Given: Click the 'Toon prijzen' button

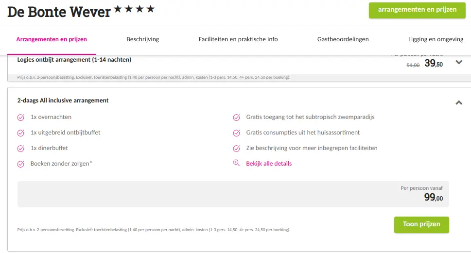Looking at the screenshot, I should pos(421,225).
